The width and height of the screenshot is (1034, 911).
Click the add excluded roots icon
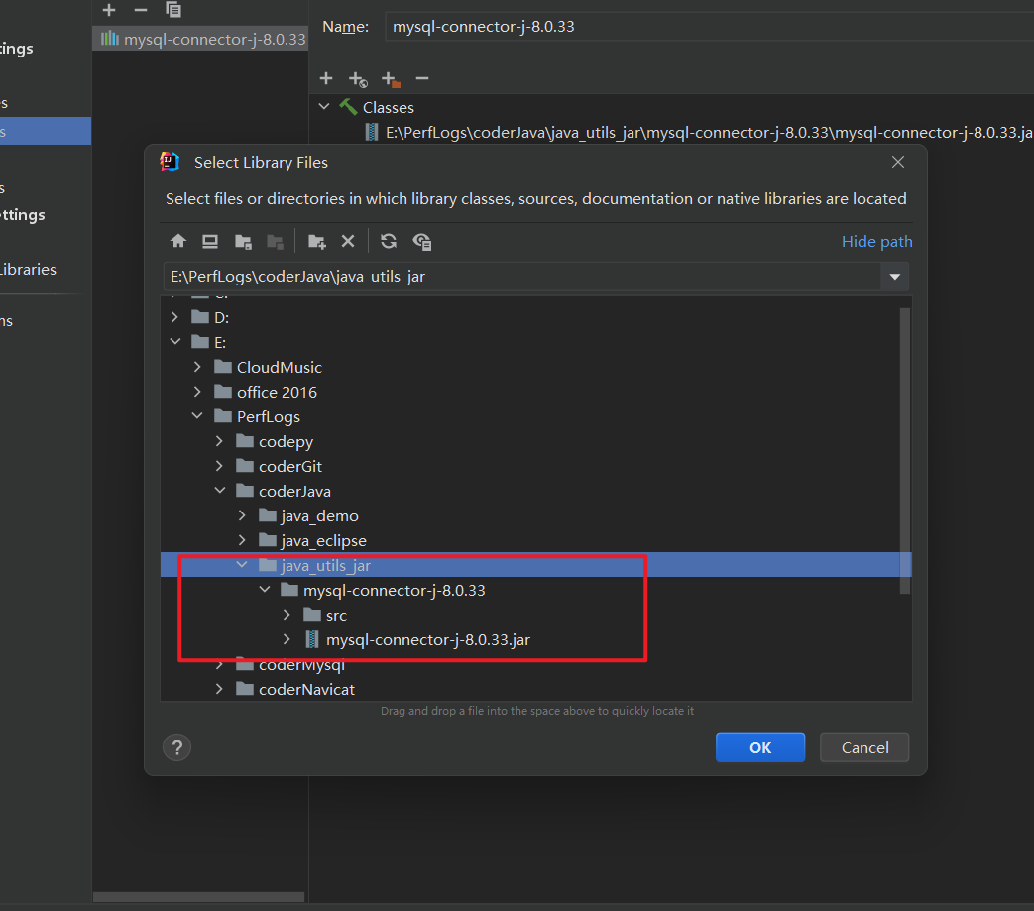391,79
